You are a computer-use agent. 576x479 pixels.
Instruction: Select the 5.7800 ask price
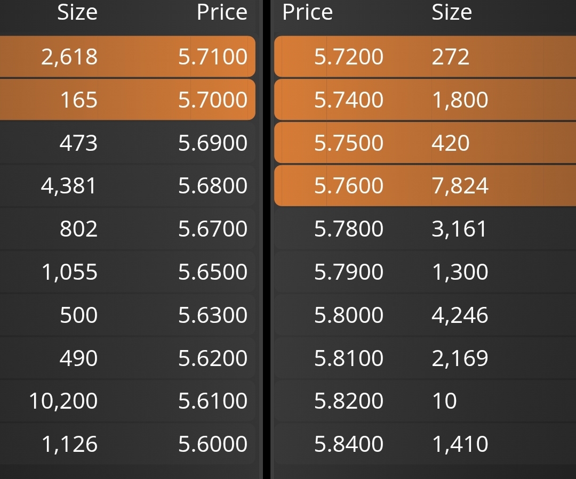349,229
